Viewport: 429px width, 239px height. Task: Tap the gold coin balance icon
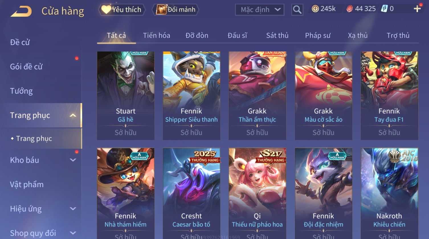tap(315, 9)
